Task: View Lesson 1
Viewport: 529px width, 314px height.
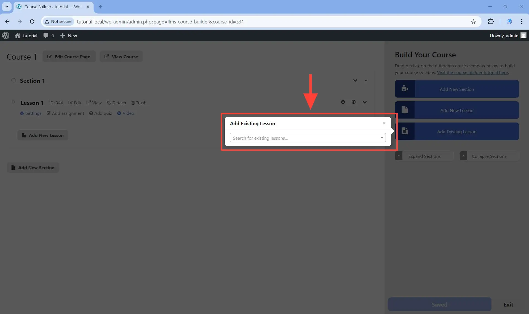Action: (94, 103)
